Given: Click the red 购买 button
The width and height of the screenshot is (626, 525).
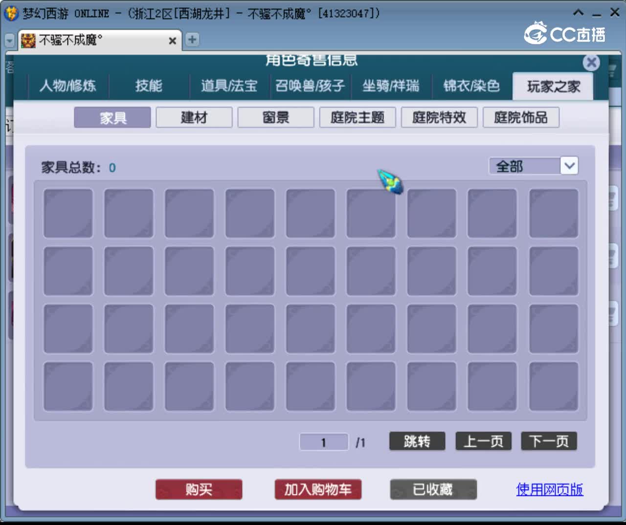Looking at the screenshot, I should 199,489.
